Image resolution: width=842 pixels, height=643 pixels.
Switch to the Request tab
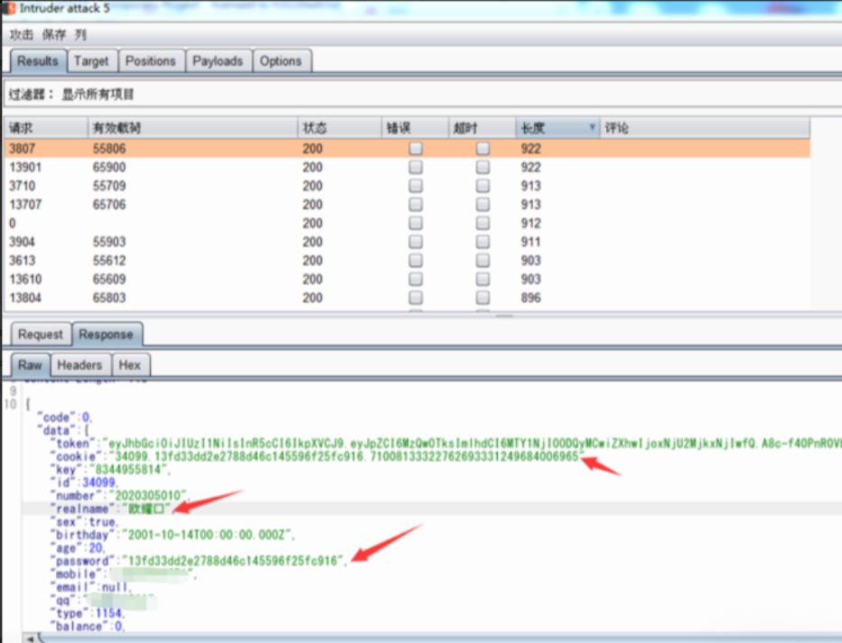click(41, 334)
